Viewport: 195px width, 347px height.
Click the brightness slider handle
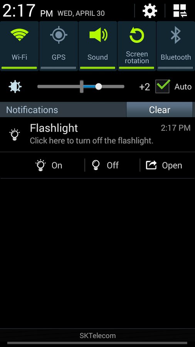[x=99, y=86]
